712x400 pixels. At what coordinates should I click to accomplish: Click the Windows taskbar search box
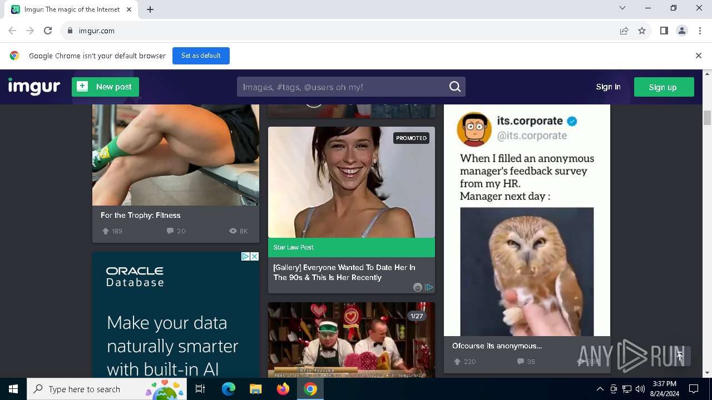coord(108,389)
